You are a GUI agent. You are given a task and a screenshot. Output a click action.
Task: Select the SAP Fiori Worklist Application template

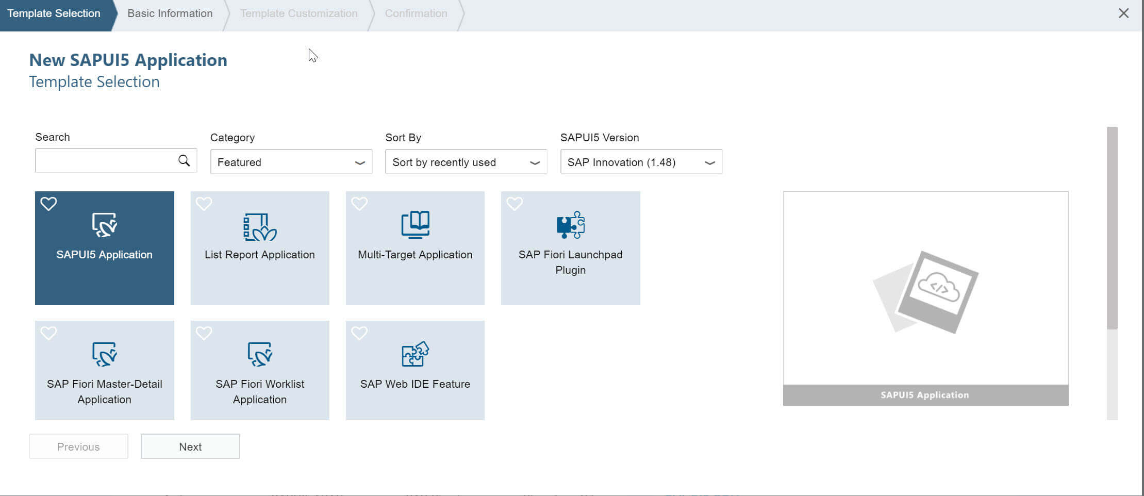tap(259, 370)
